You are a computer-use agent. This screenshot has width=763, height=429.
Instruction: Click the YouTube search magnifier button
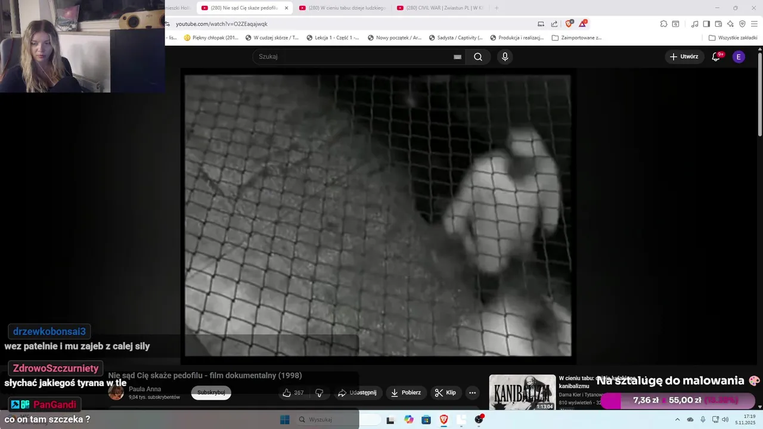click(478, 57)
